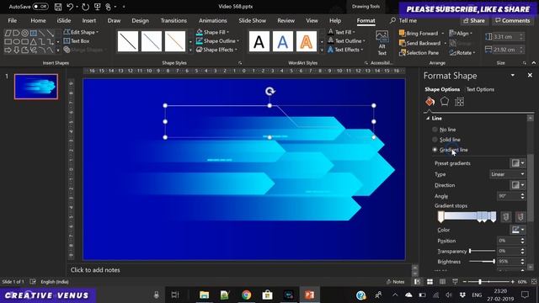This screenshot has height=303, width=539.
Task: Open Shape Fill options
Action: pos(213,32)
